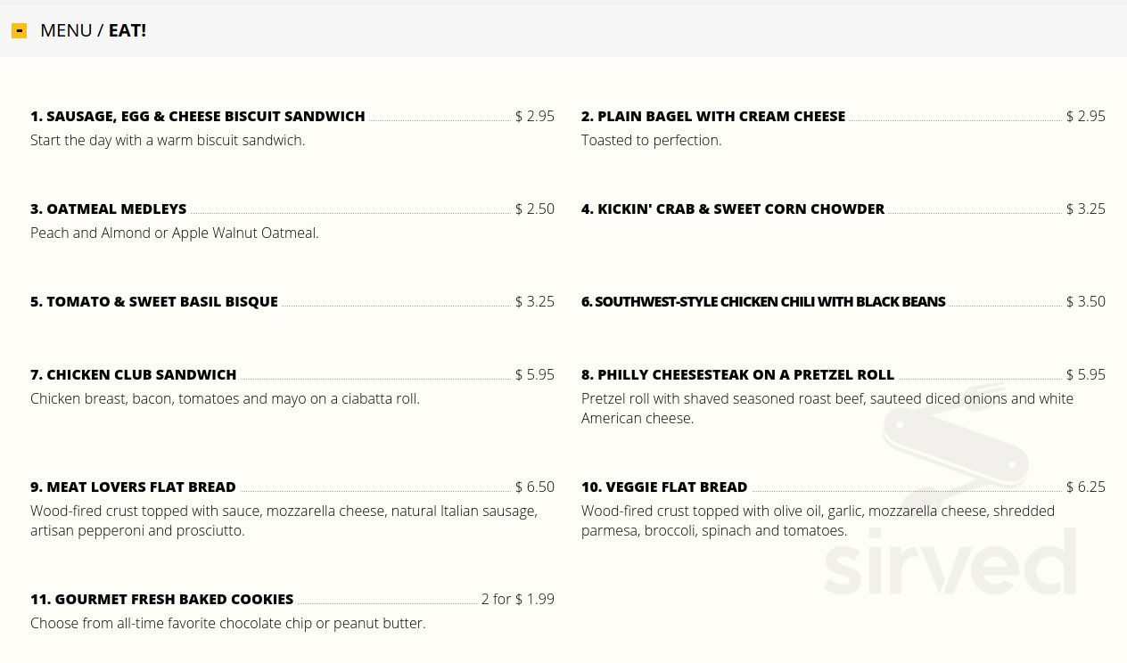1127x663 pixels.
Task: Click Kickin' Crab & Sweet Corn Chowder
Action: tap(732, 209)
